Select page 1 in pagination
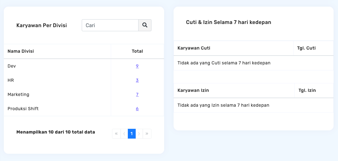 pyautogui.click(x=132, y=134)
